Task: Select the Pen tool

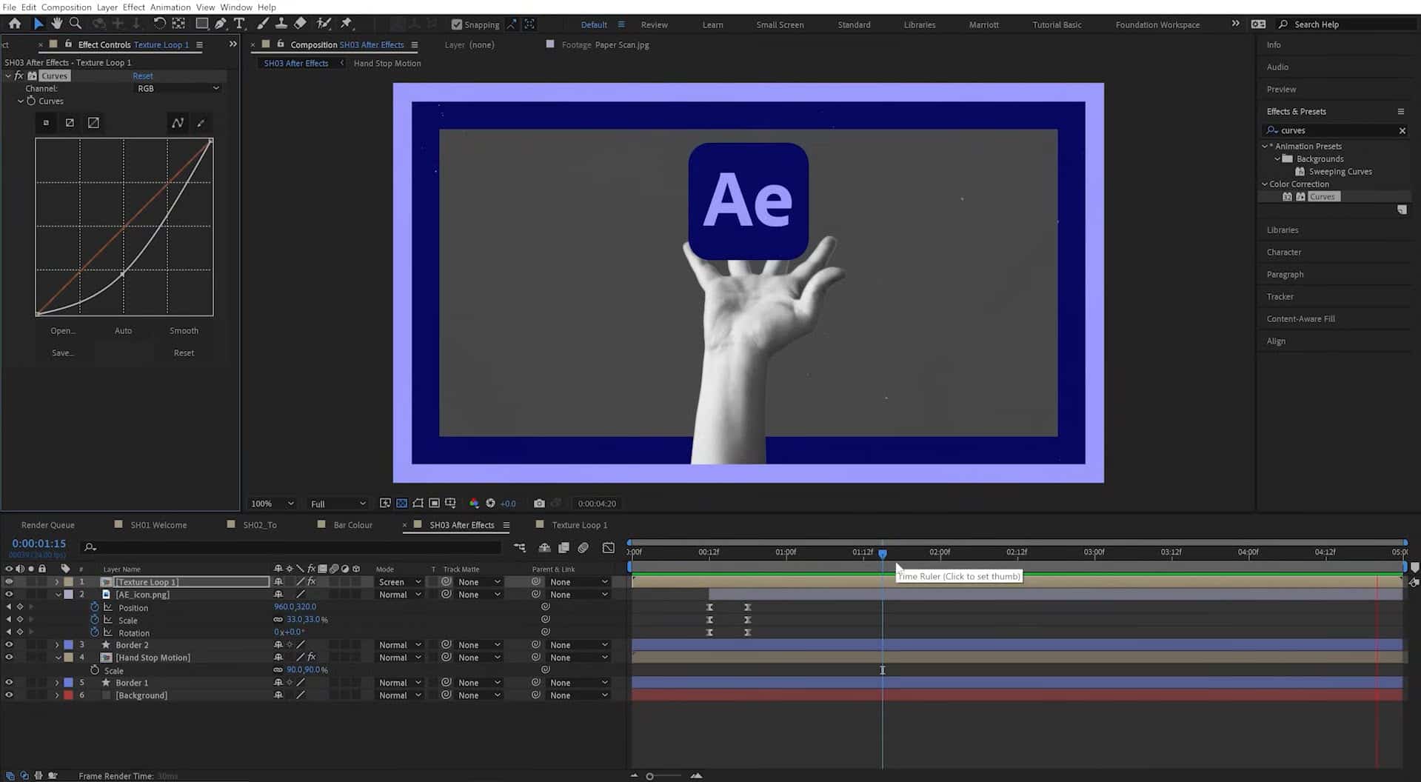Action: pyautogui.click(x=221, y=23)
